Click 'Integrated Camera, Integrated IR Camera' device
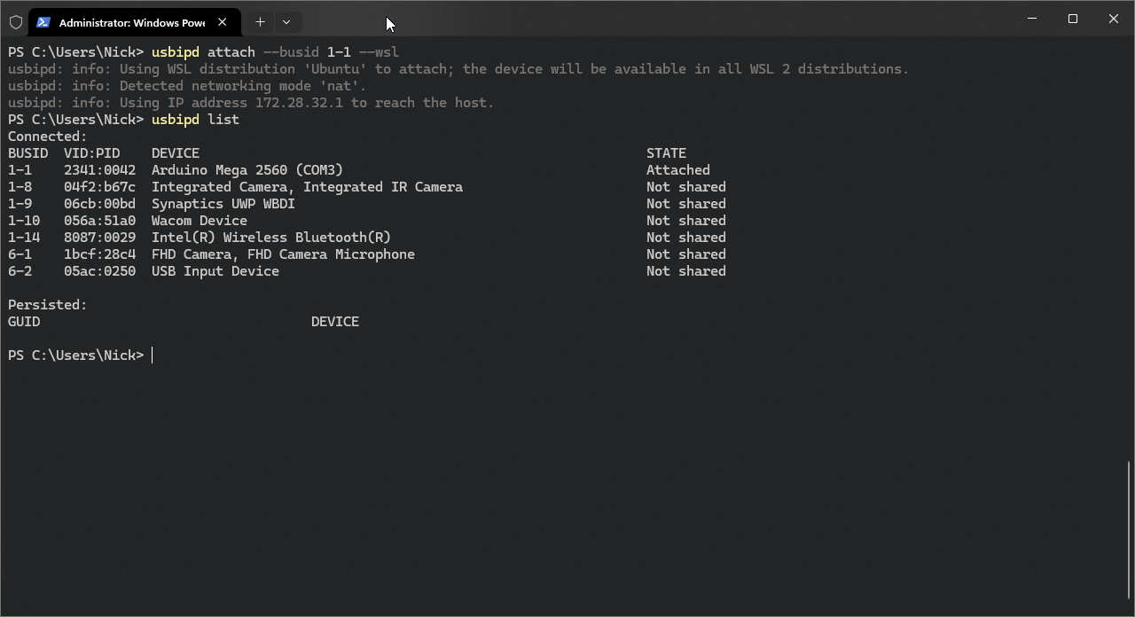Image resolution: width=1135 pixels, height=617 pixels. click(x=307, y=187)
